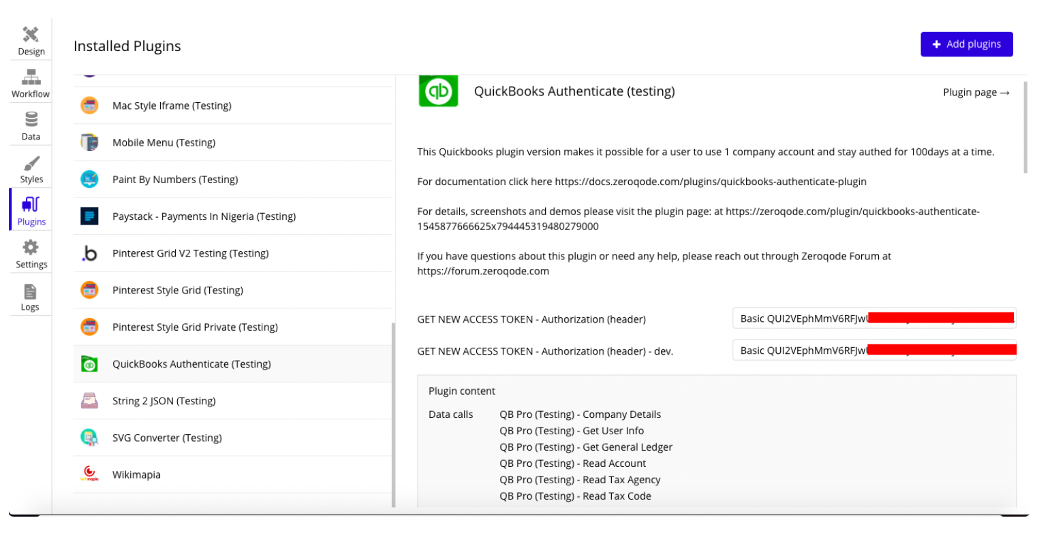Viewport: 1052px width, 535px height.
Task: Open the Logs document icon
Action: (30, 292)
